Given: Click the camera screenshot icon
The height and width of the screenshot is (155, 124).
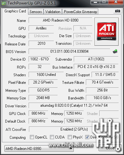Looking at the screenshot, I should 118,11.
